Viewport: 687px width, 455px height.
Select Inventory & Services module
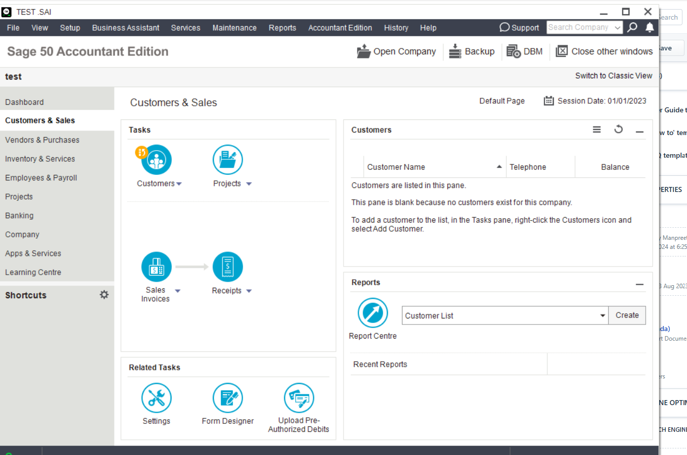click(57, 159)
